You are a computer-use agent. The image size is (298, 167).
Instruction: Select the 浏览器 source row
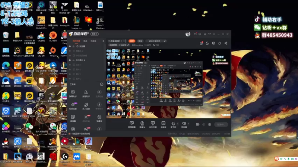(86, 46)
